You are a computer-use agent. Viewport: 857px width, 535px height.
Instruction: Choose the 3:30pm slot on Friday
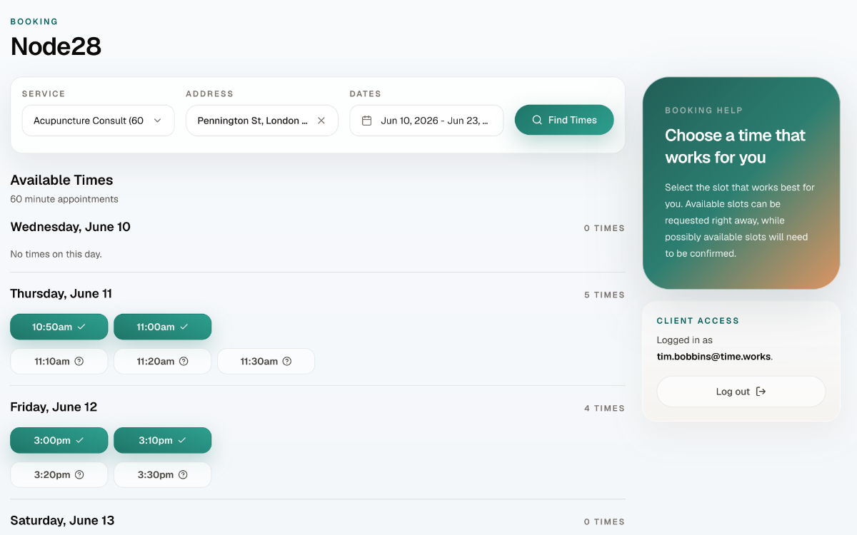(162, 474)
